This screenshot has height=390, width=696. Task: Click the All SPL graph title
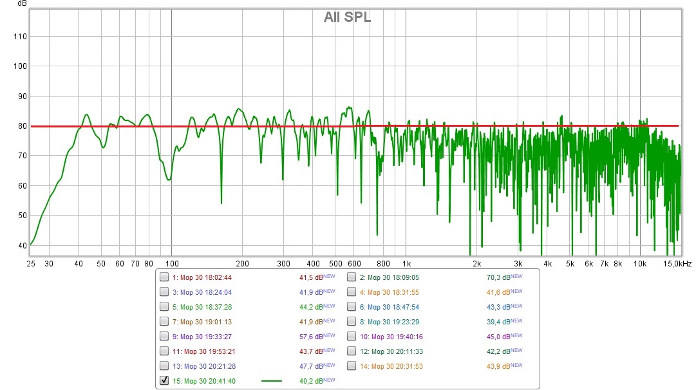(347, 17)
